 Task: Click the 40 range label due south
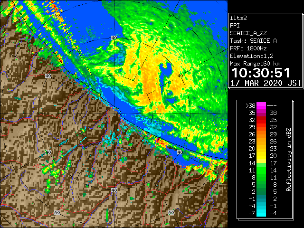pyautogui.click(x=114, y=190)
